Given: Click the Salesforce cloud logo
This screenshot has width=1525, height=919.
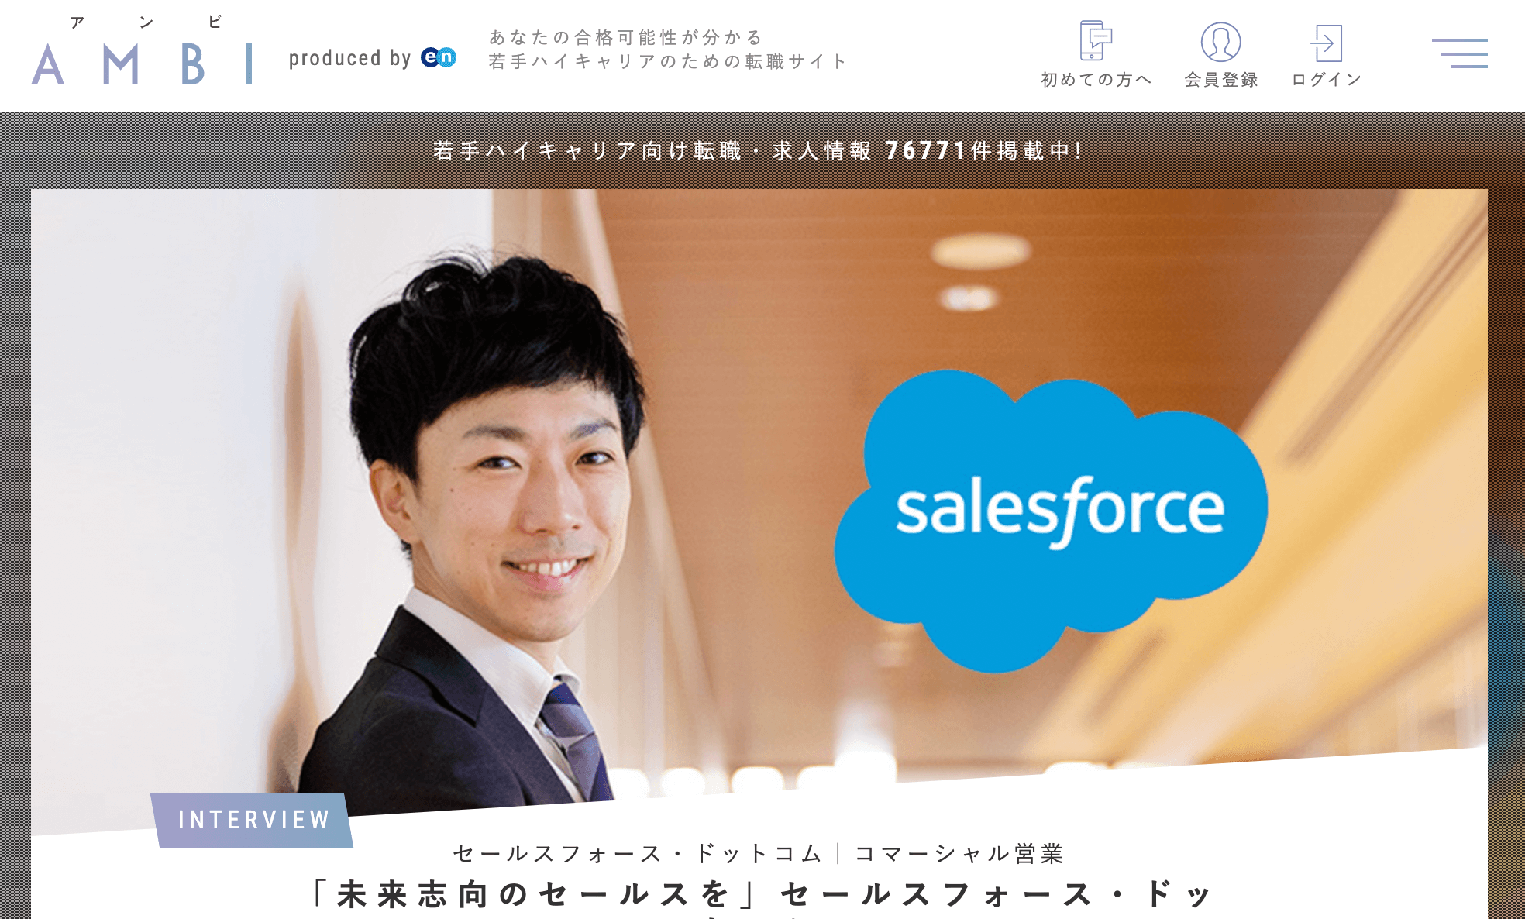Looking at the screenshot, I should point(1051,521).
